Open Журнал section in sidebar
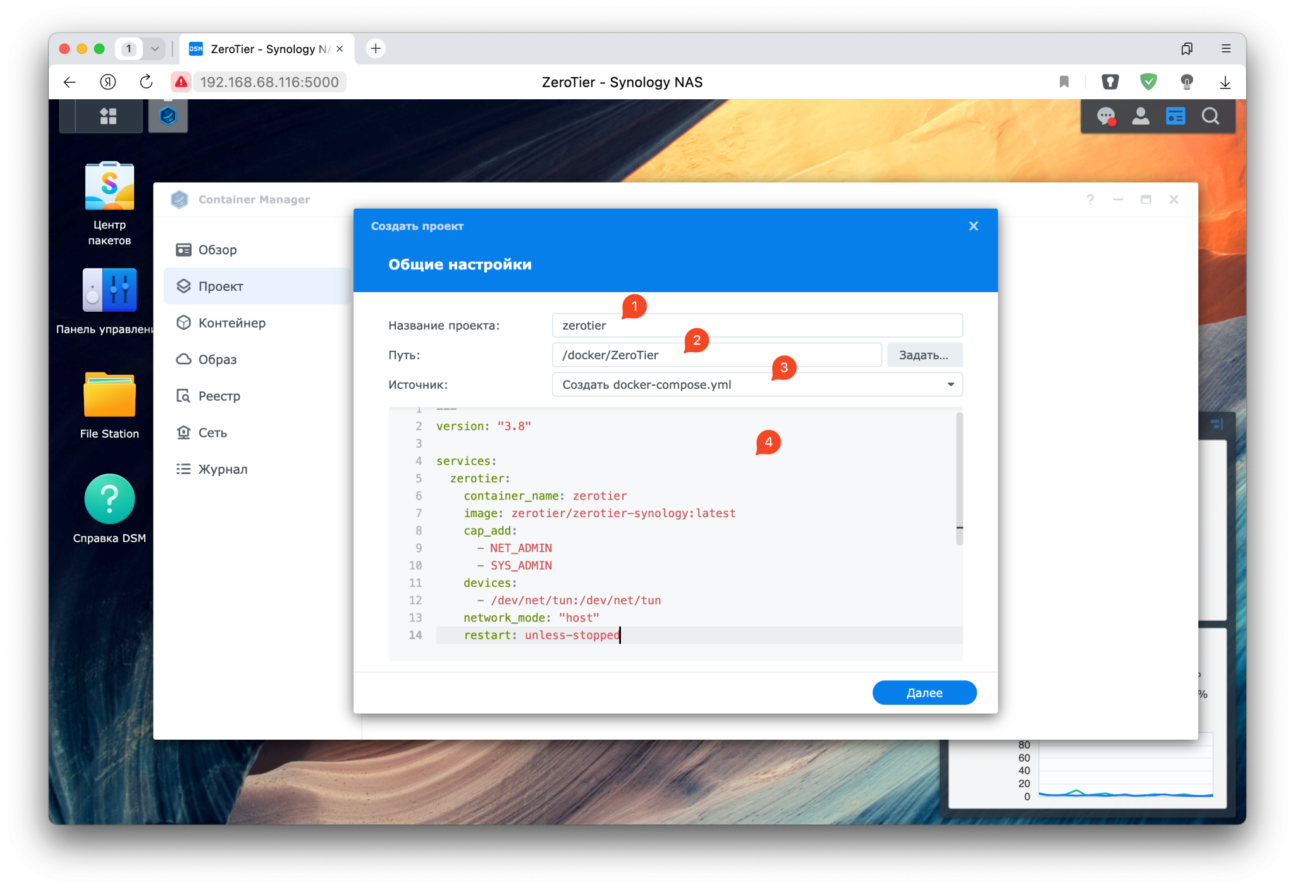 coord(258,469)
